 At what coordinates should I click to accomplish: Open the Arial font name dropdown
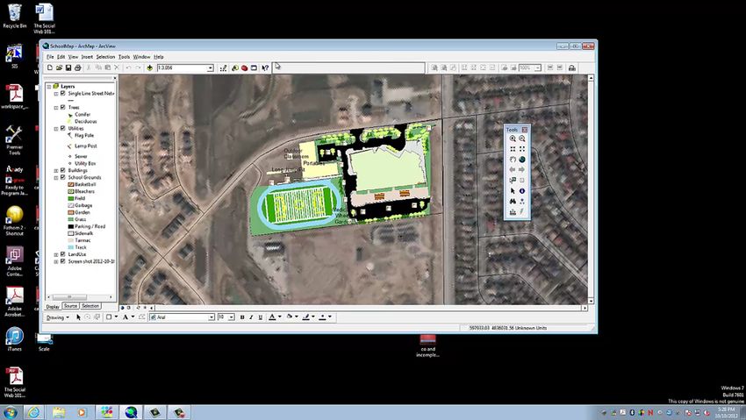(x=212, y=317)
